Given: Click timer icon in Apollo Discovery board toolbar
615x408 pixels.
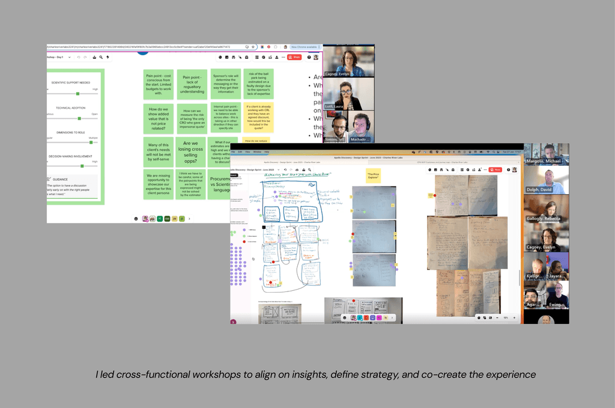Looking at the screenshot, I should click(430, 170).
